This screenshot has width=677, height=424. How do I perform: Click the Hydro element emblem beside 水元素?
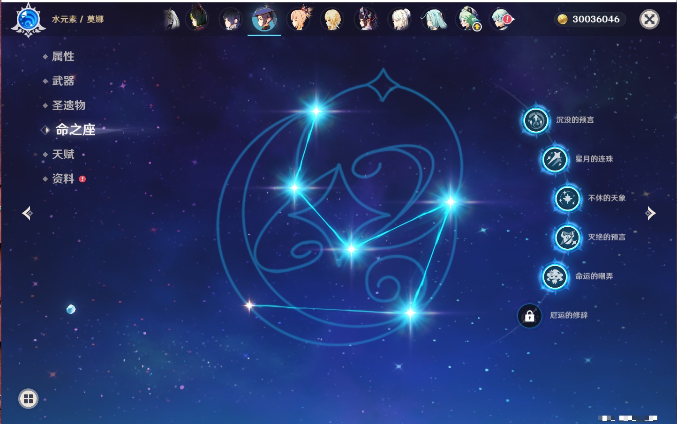[x=28, y=20]
